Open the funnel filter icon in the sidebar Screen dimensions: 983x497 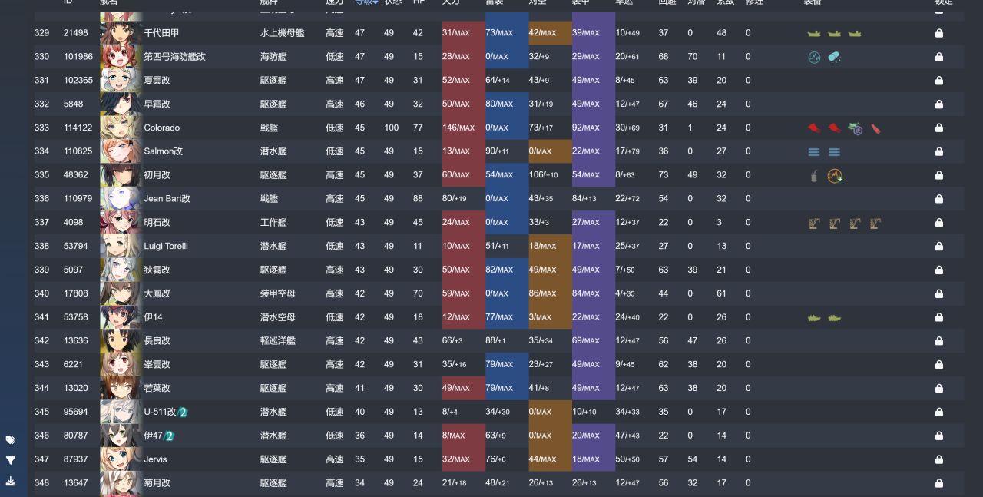point(11,461)
